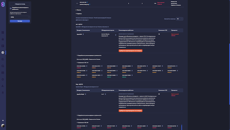This screenshot has height=130, width=230.
Task: Click the page vertical scrollbar
Action: pyautogui.click(x=229, y=74)
